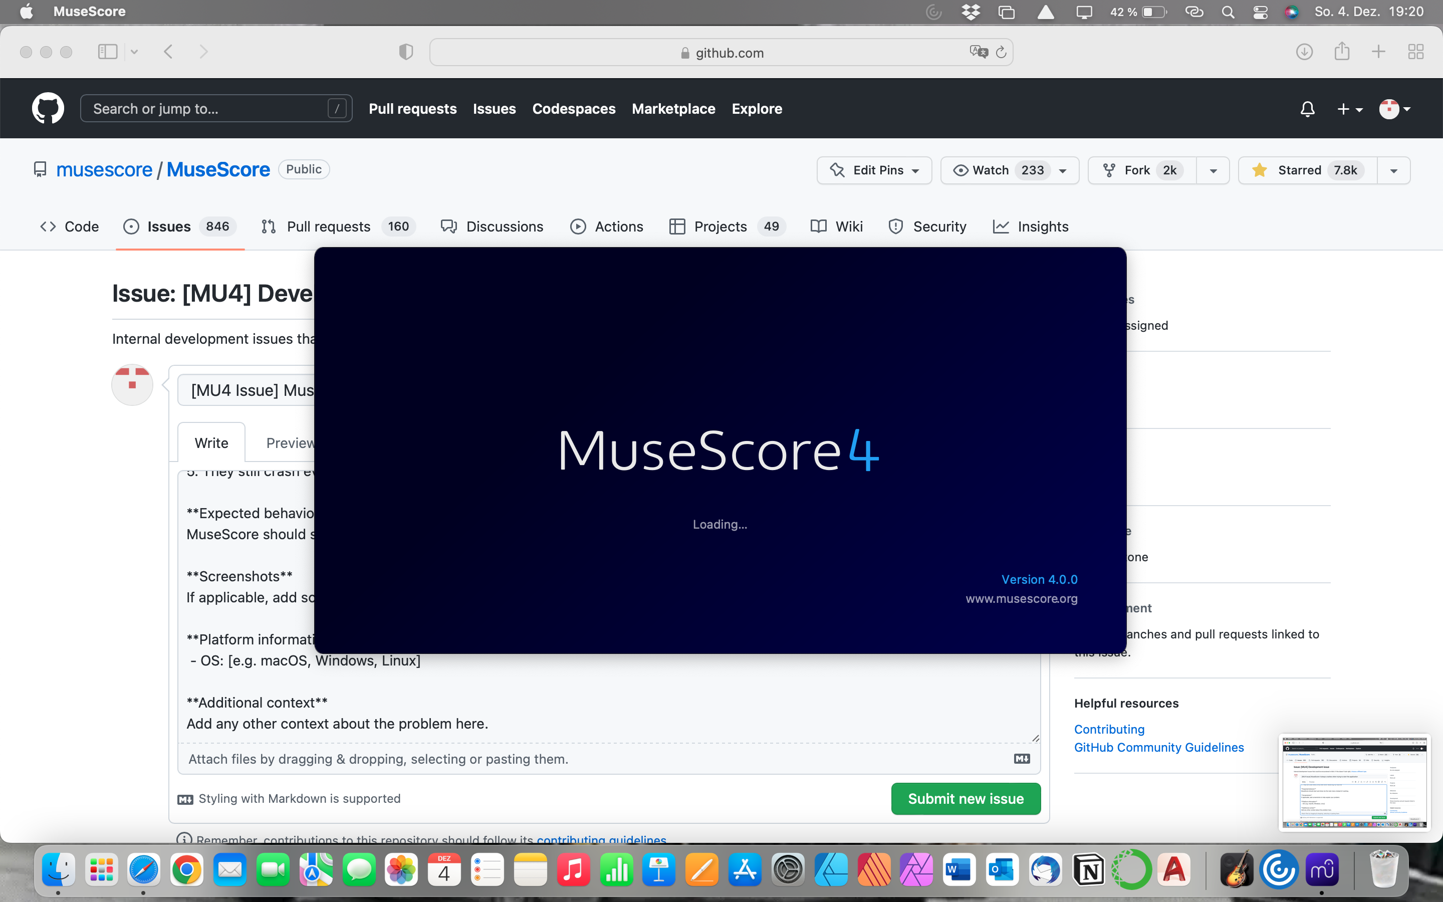
Task: Open GitHub notifications bell
Action: point(1307,109)
